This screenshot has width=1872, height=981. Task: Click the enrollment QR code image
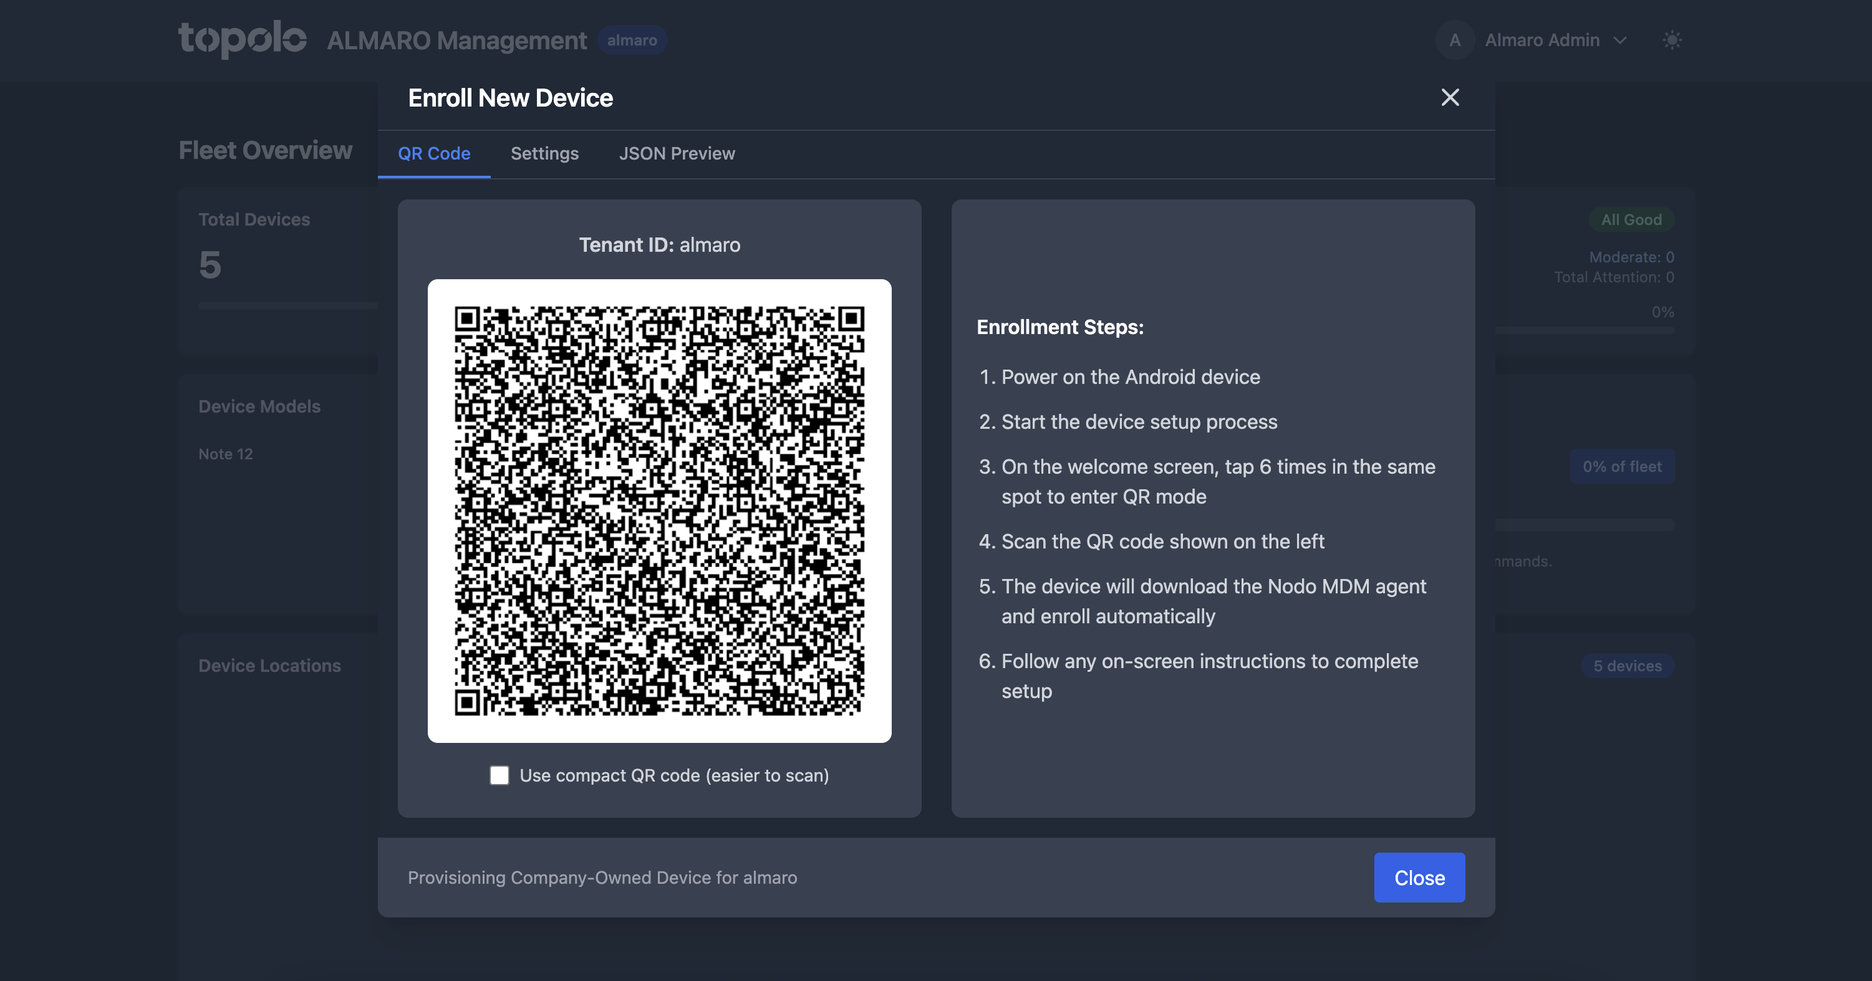click(659, 510)
